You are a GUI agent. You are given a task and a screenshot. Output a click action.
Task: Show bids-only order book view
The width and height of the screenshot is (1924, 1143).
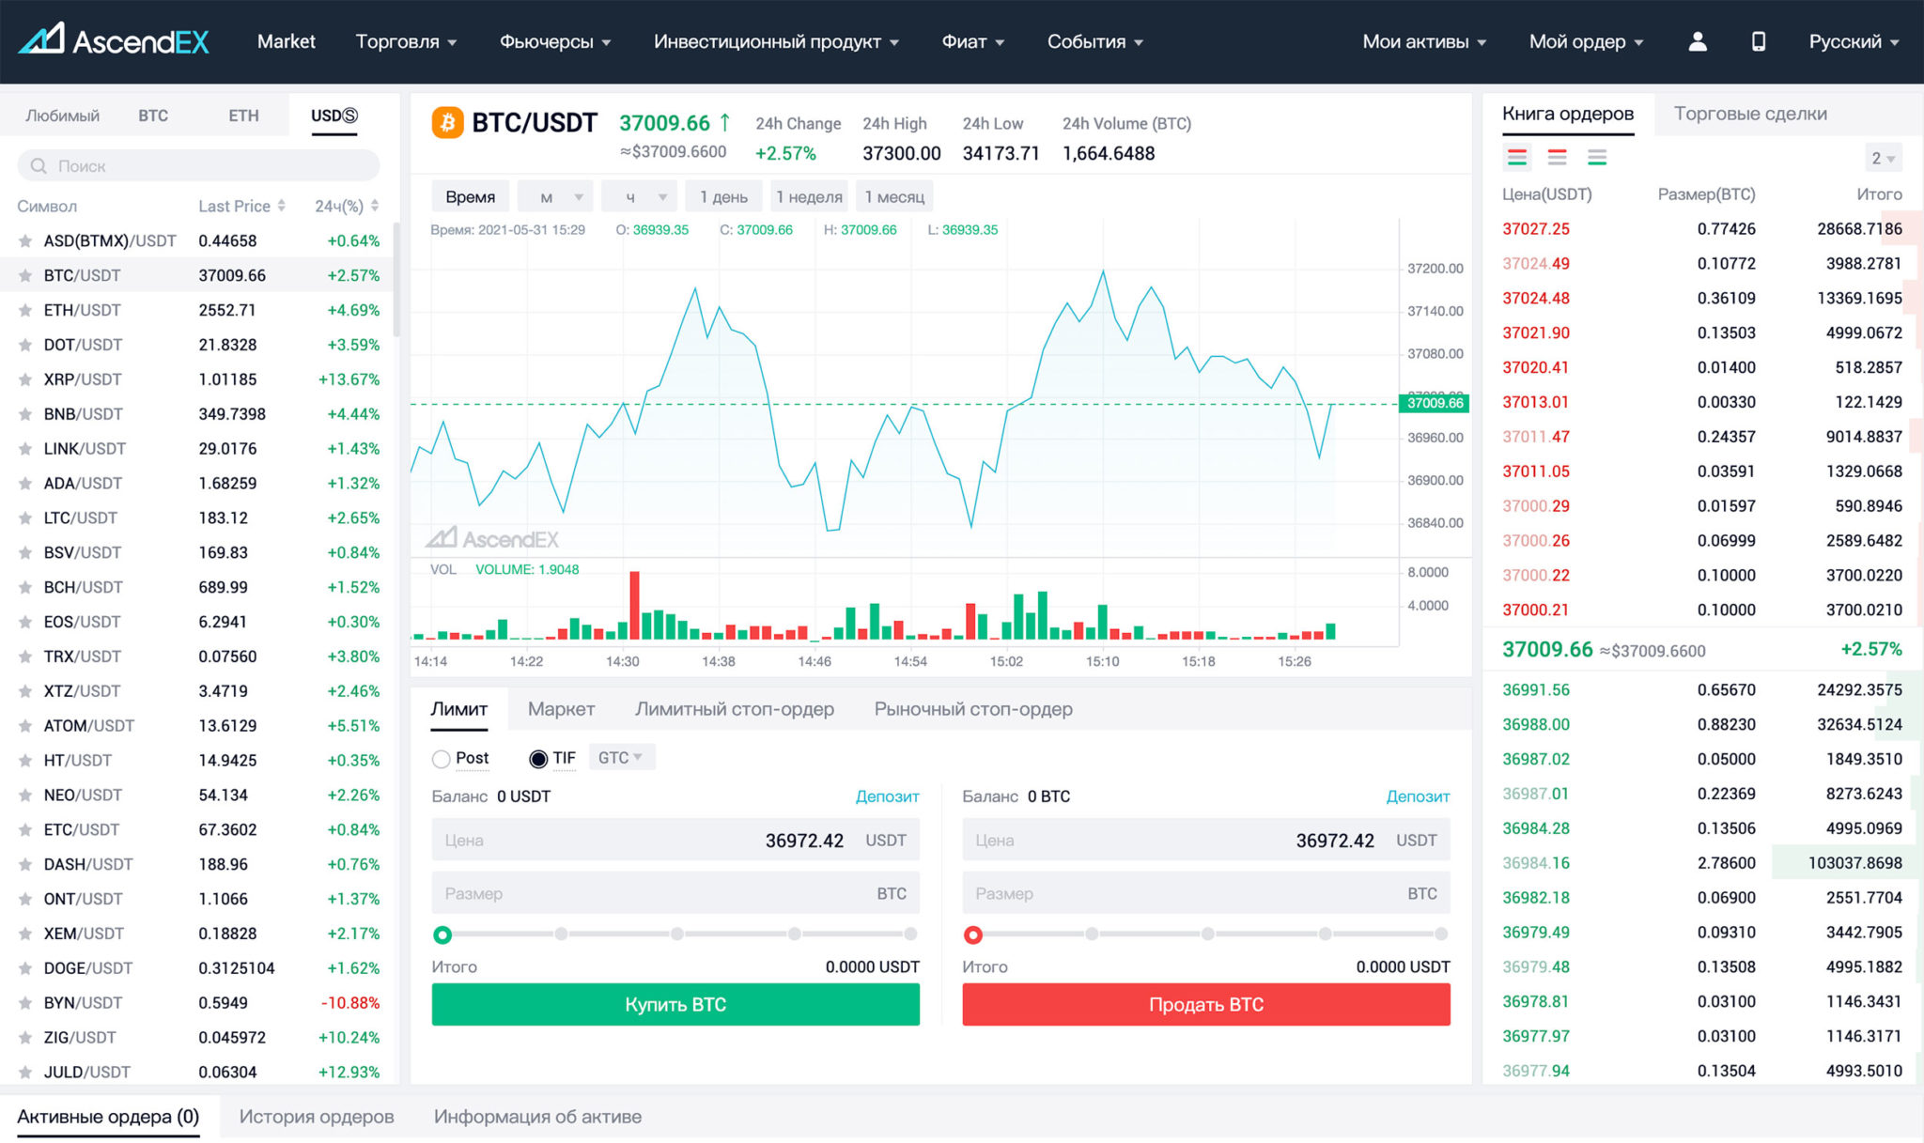tap(1596, 158)
